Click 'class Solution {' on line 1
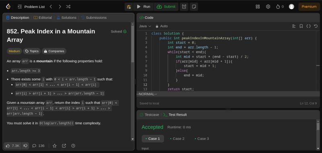Viewport: 322px width, 153px height. [167, 34]
